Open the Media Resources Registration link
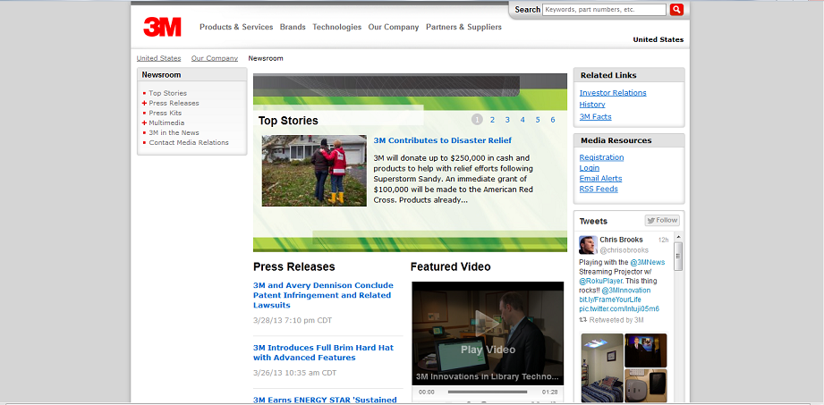Screen dimensions: 824x405 (602, 157)
